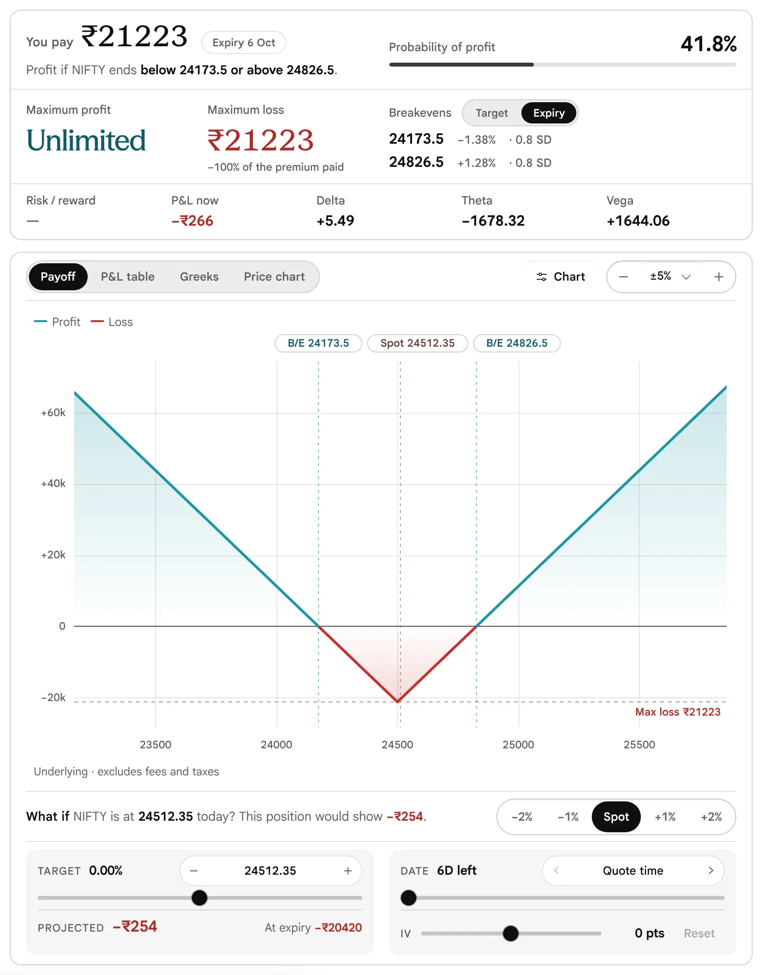The image size is (771, 975).
Task: Decrease chart range with minus icon
Action: coord(624,277)
